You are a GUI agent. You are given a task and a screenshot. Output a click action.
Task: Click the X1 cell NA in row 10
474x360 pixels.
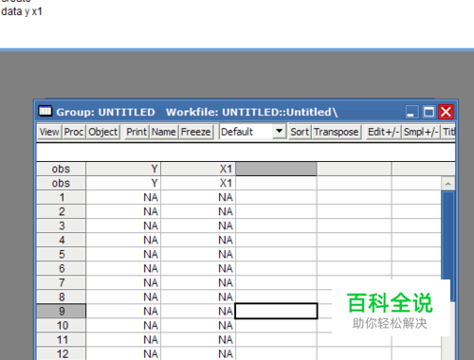198,325
